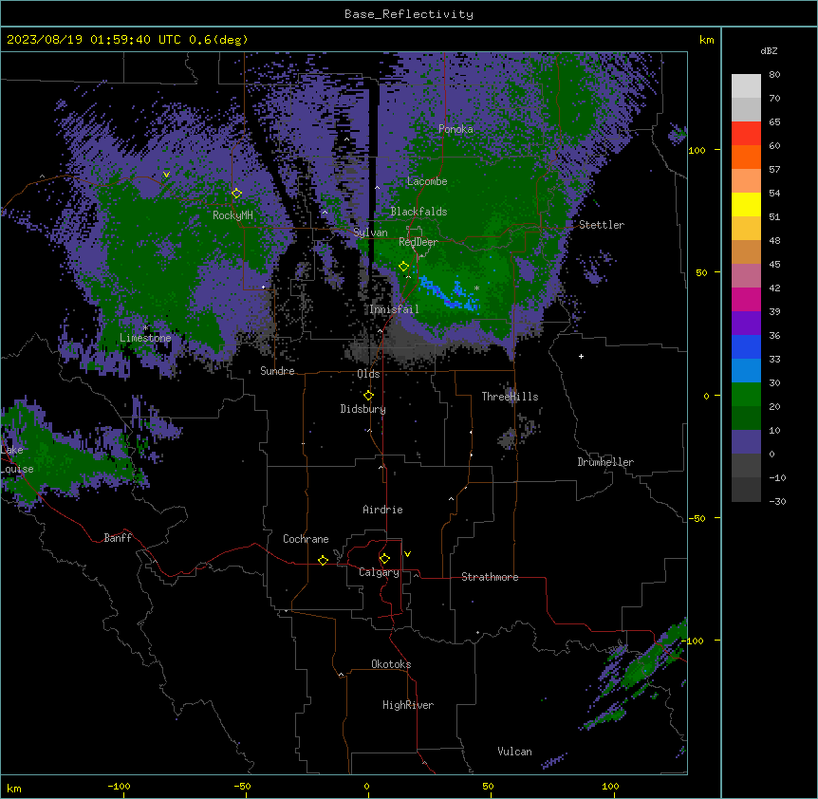
Task: Select the magenta swatch between 42 and 39
Action: click(746, 299)
